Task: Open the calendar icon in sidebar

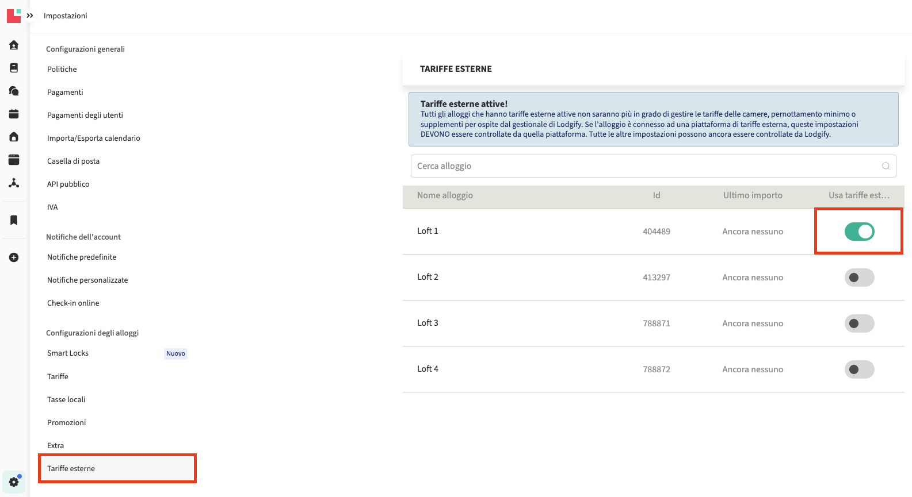Action: click(x=14, y=114)
